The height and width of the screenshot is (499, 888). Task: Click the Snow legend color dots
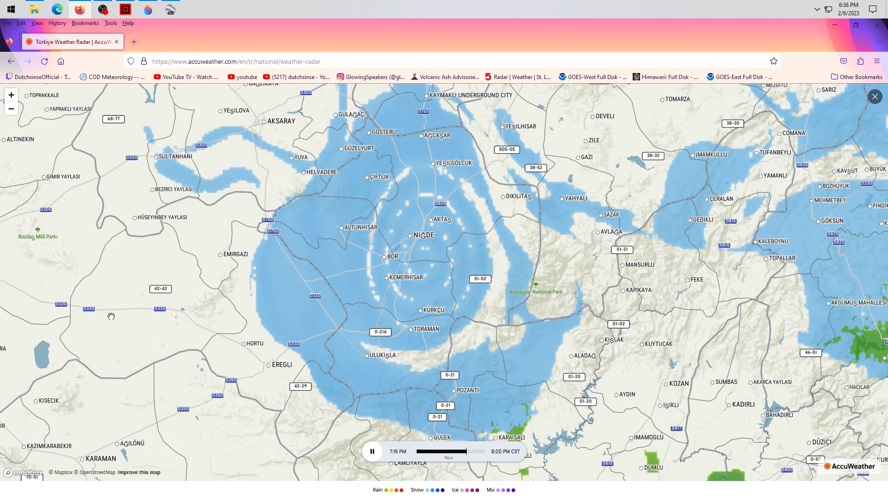click(435, 490)
